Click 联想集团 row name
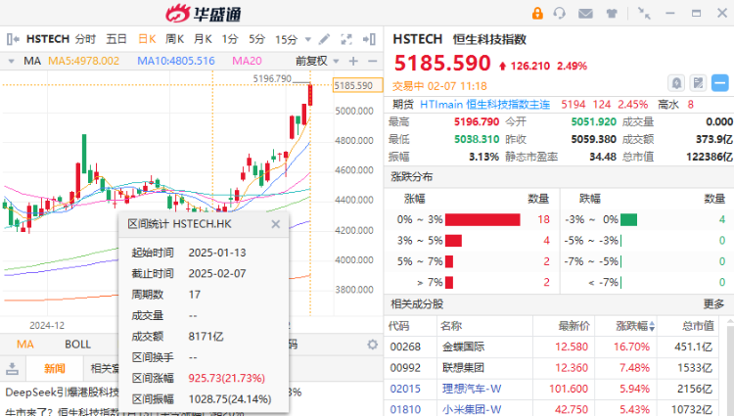 (464, 368)
